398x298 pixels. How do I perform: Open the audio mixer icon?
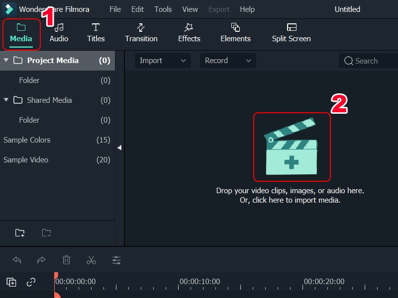click(116, 260)
